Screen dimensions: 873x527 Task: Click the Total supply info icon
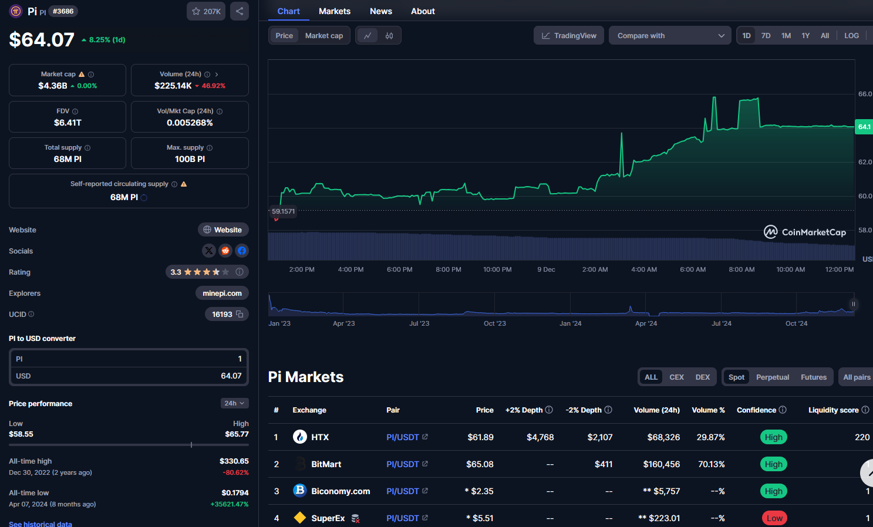click(x=87, y=148)
